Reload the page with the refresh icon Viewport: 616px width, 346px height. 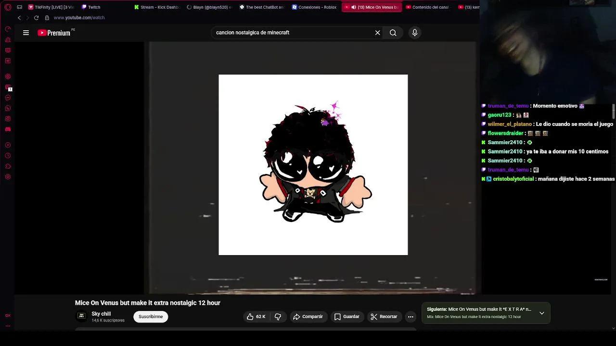click(x=36, y=18)
